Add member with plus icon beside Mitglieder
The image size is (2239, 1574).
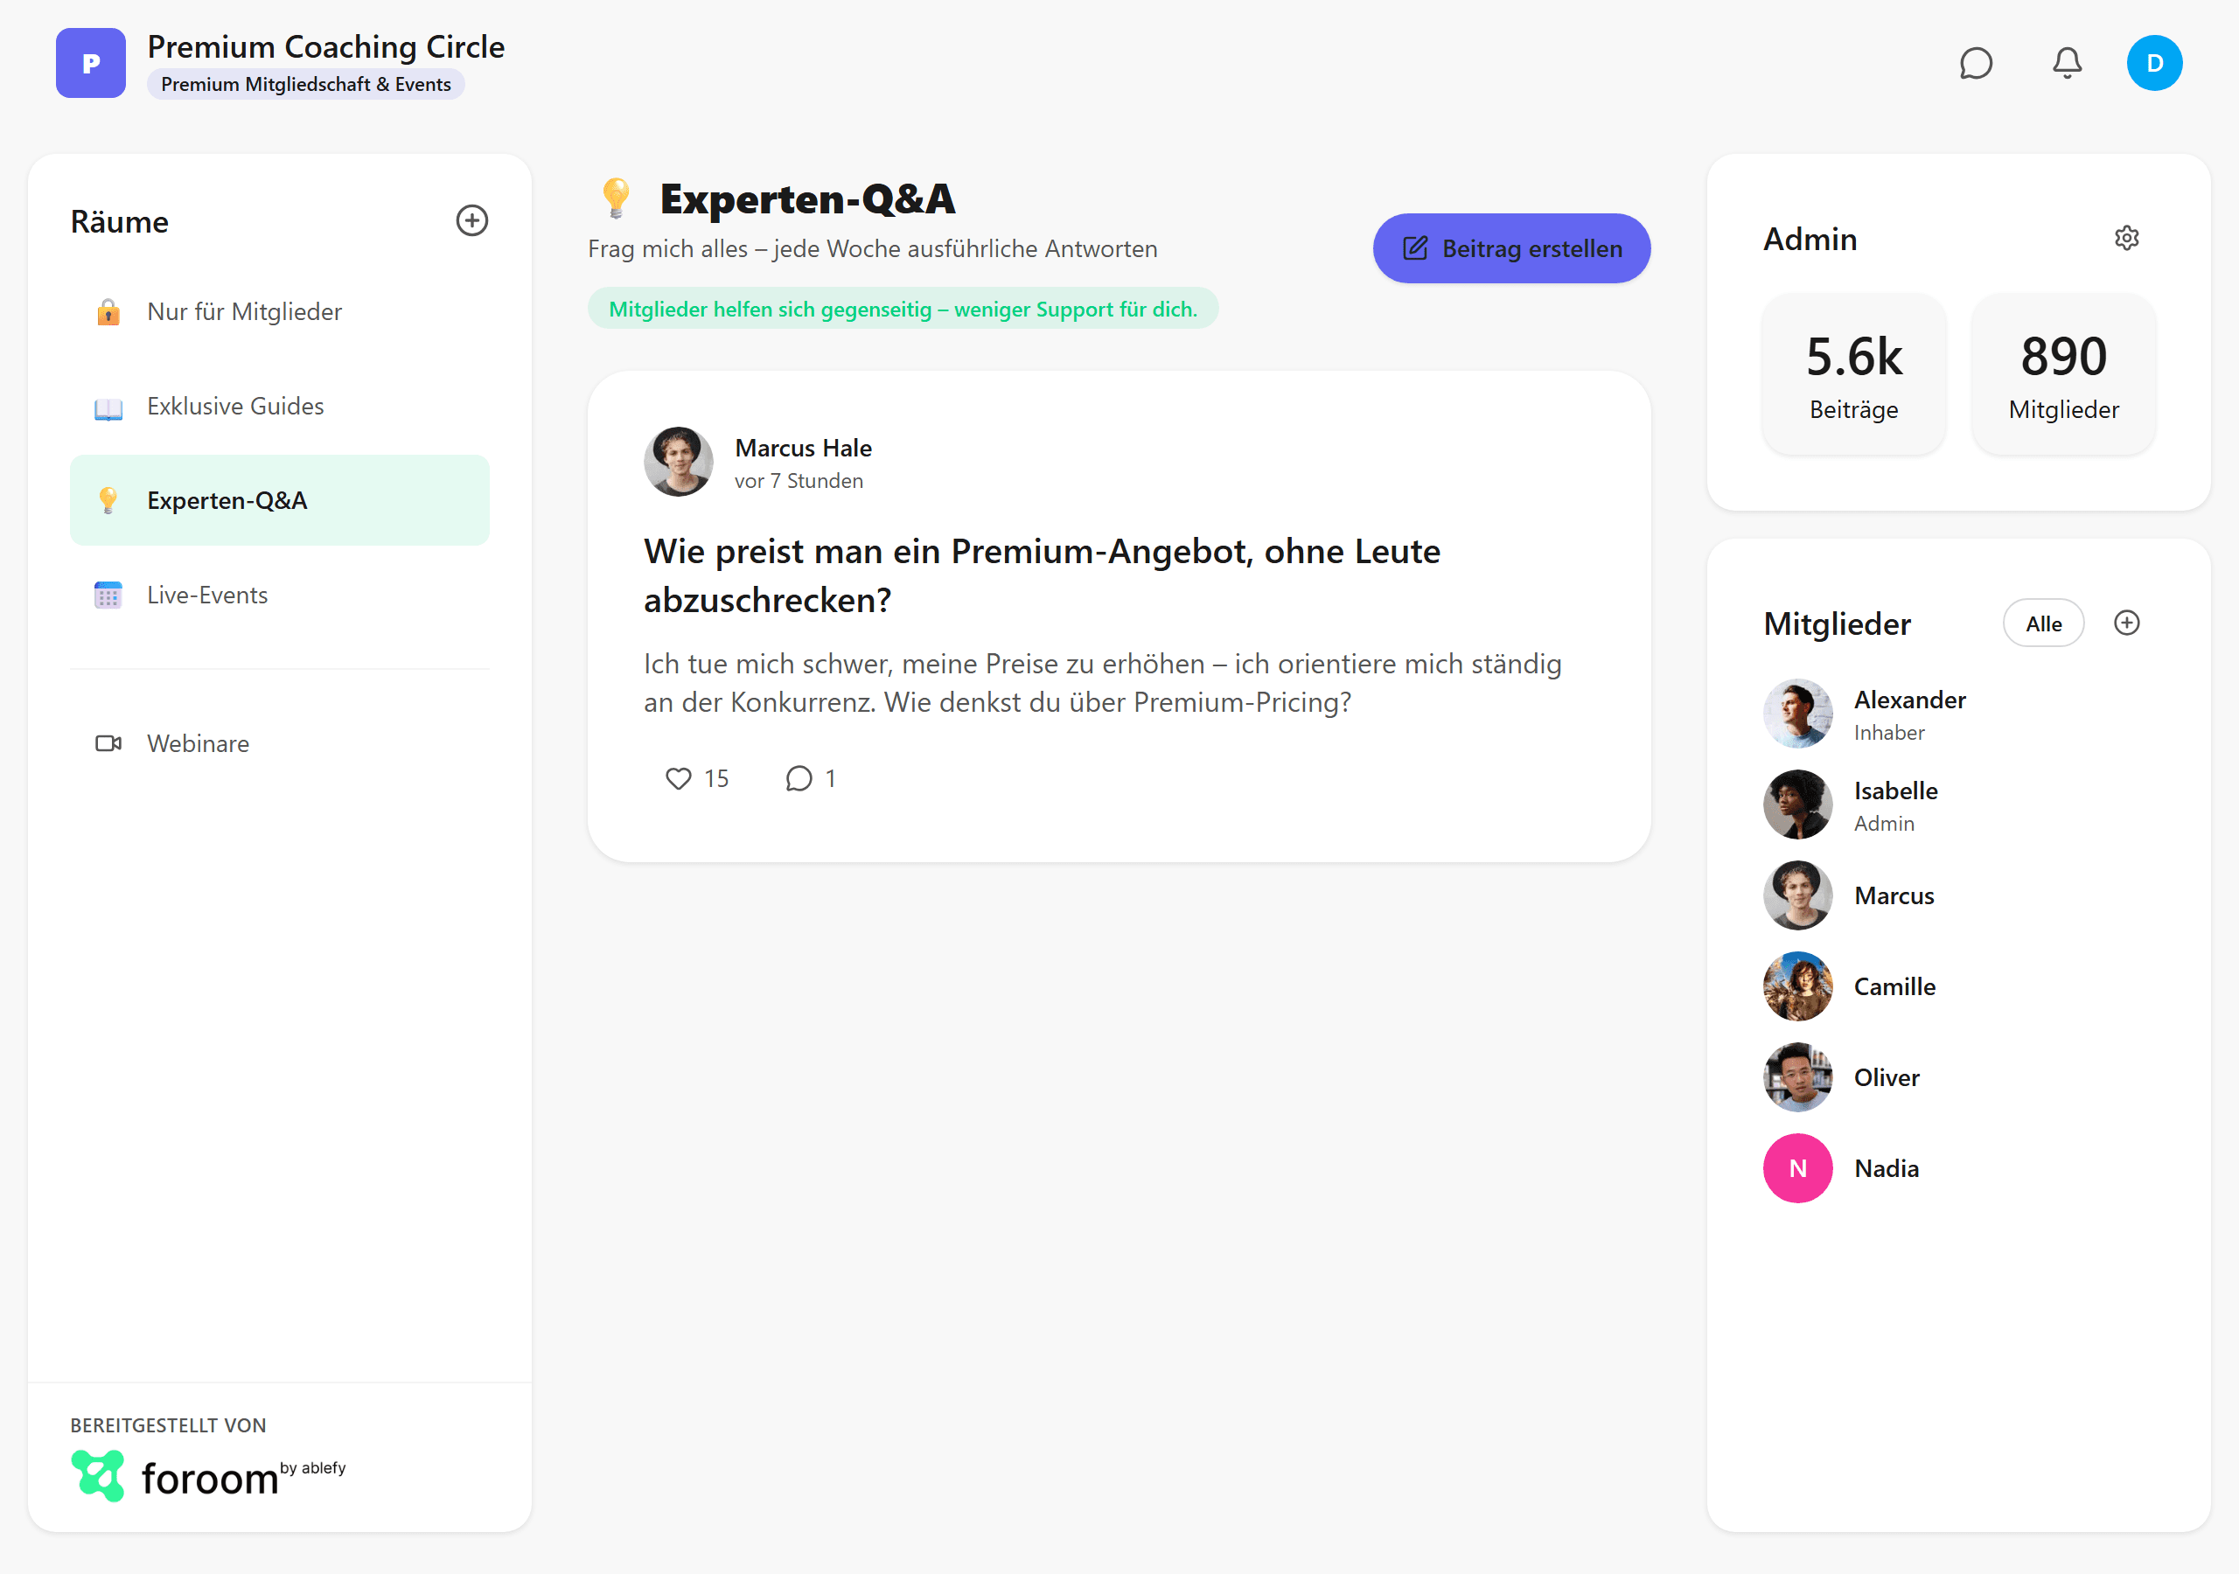(2126, 623)
